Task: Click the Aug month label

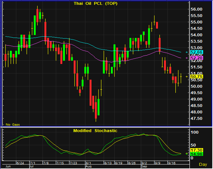Action: pos(88,166)
